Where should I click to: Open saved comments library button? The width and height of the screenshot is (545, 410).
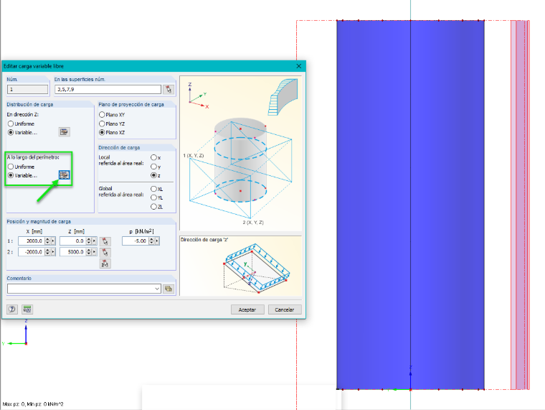(x=169, y=289)
